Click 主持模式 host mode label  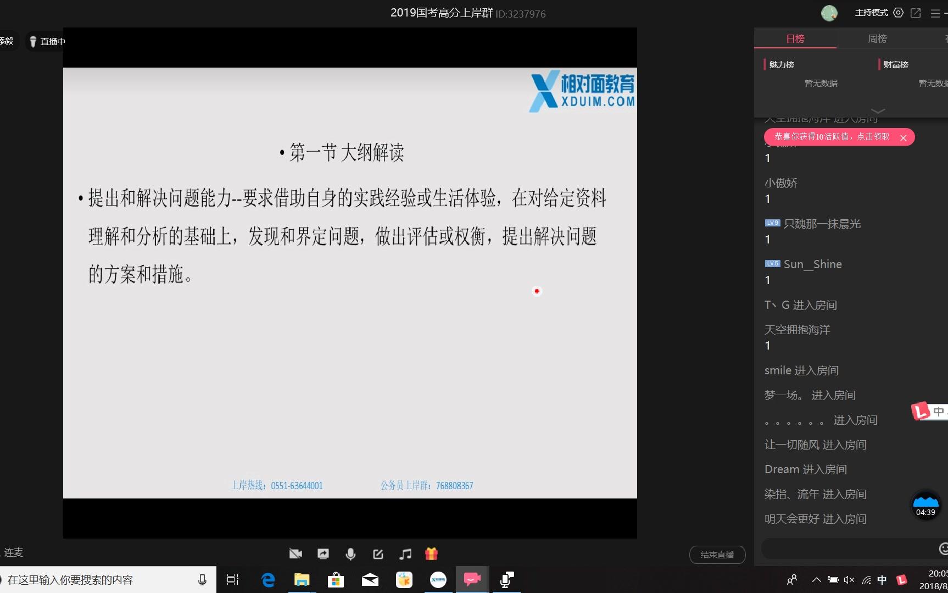[871, 13]
